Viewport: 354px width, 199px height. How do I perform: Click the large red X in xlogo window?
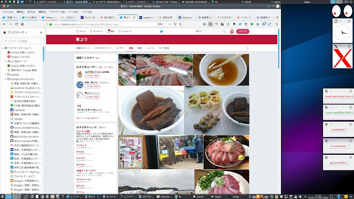coord(342,58)
